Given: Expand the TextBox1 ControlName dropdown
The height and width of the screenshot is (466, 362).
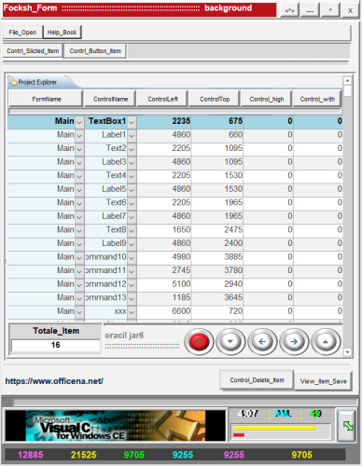Looking at the screenshot, I should tap(132, 122).
